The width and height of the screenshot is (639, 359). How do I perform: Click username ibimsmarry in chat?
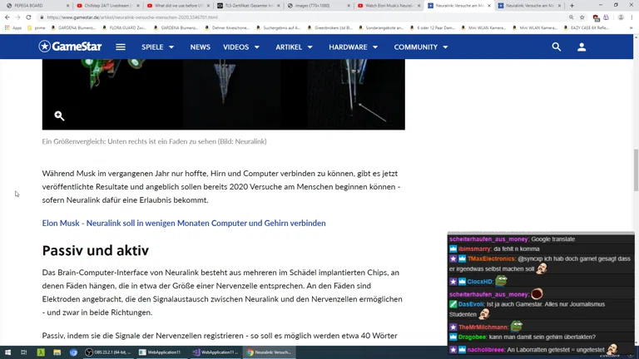coord(474,248)
